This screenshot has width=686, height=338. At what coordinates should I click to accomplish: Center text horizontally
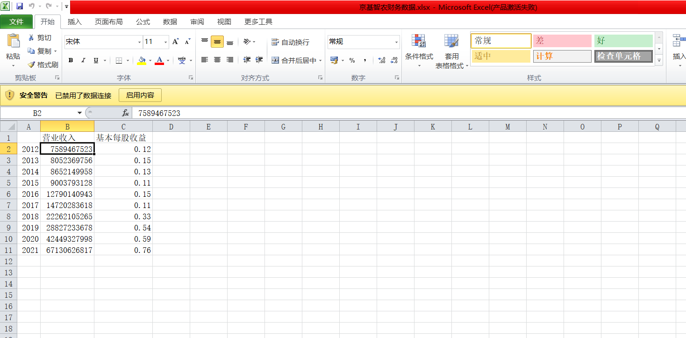[217, 60]
